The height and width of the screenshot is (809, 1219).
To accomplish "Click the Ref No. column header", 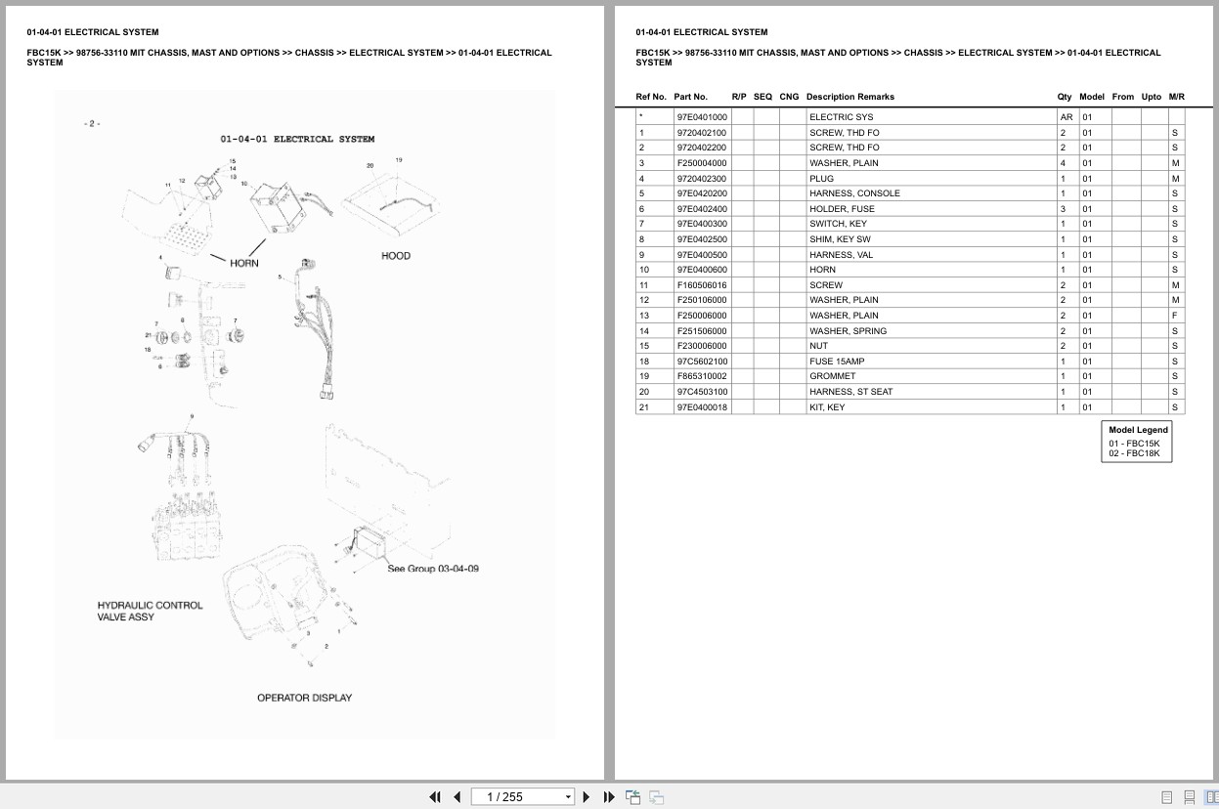I will pyautogui.click(x=651, y=97).
